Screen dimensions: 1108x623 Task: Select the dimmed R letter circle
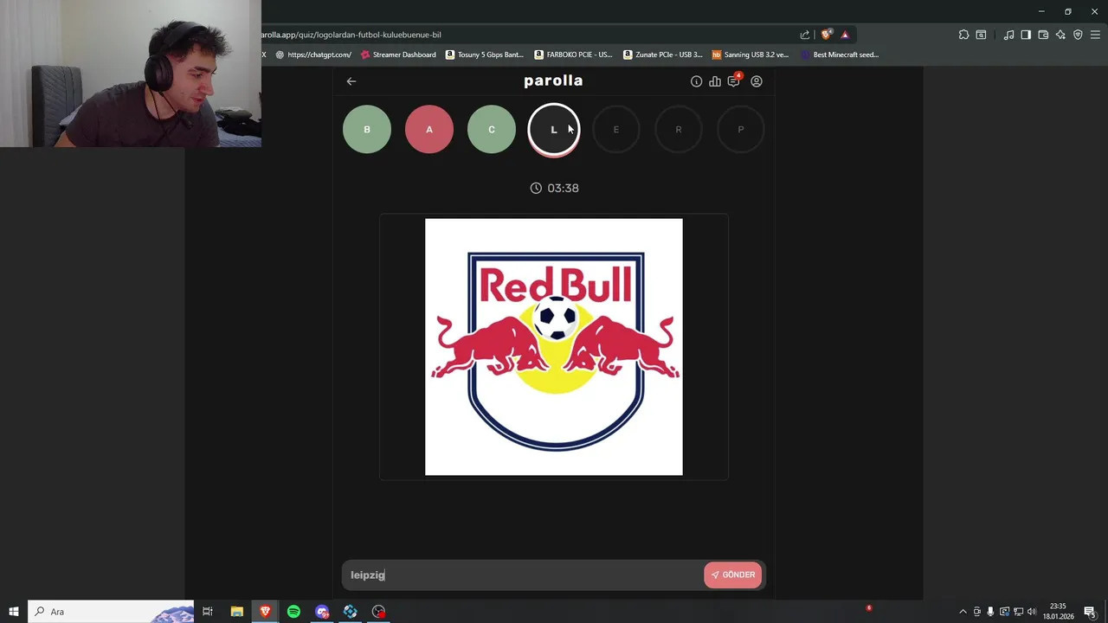(x=679, y=130)
